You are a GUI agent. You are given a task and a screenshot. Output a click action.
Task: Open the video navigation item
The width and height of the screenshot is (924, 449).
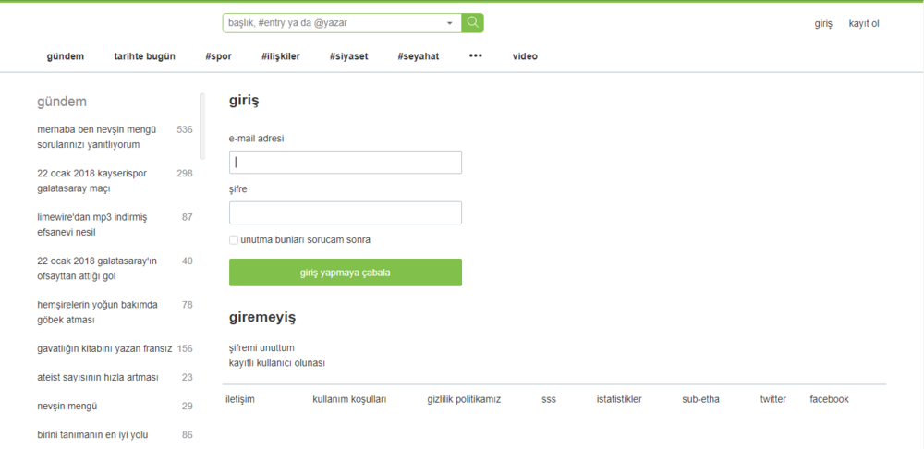pos(525,56)
